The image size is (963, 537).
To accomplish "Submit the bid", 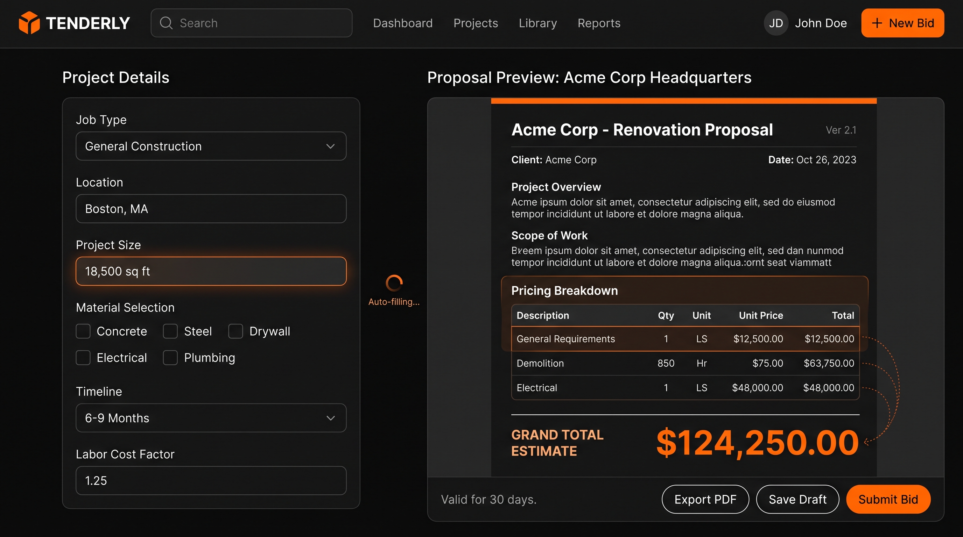I will tap(888, 499).
